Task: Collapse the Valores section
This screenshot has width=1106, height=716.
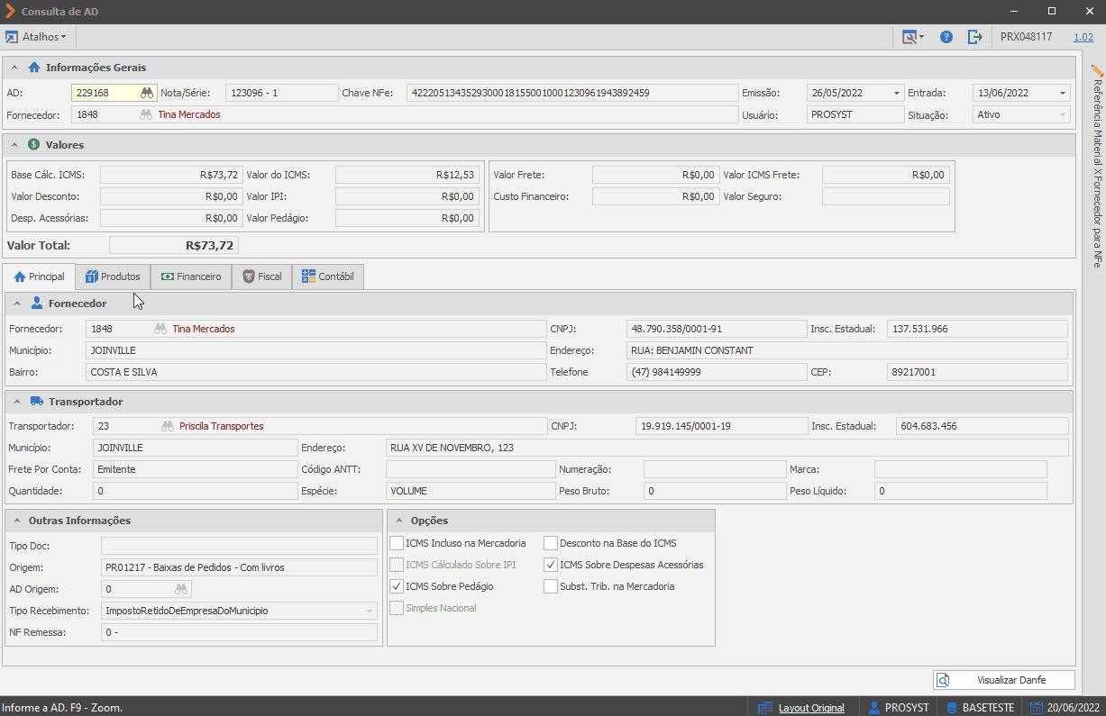Action: click(17, 145)
